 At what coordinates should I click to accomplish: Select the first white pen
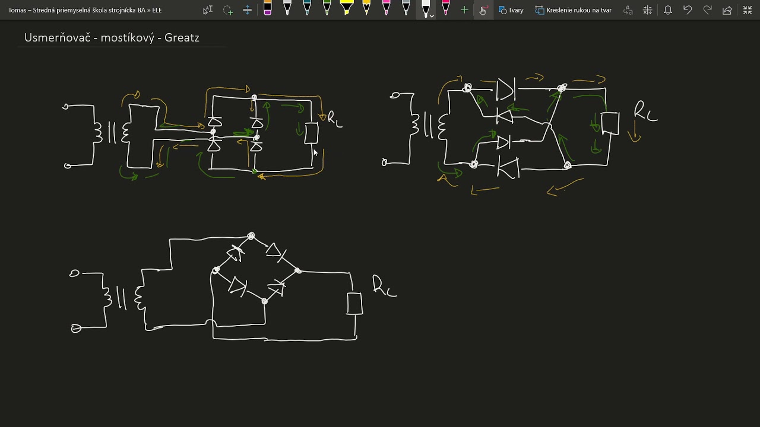pos(287,8)
